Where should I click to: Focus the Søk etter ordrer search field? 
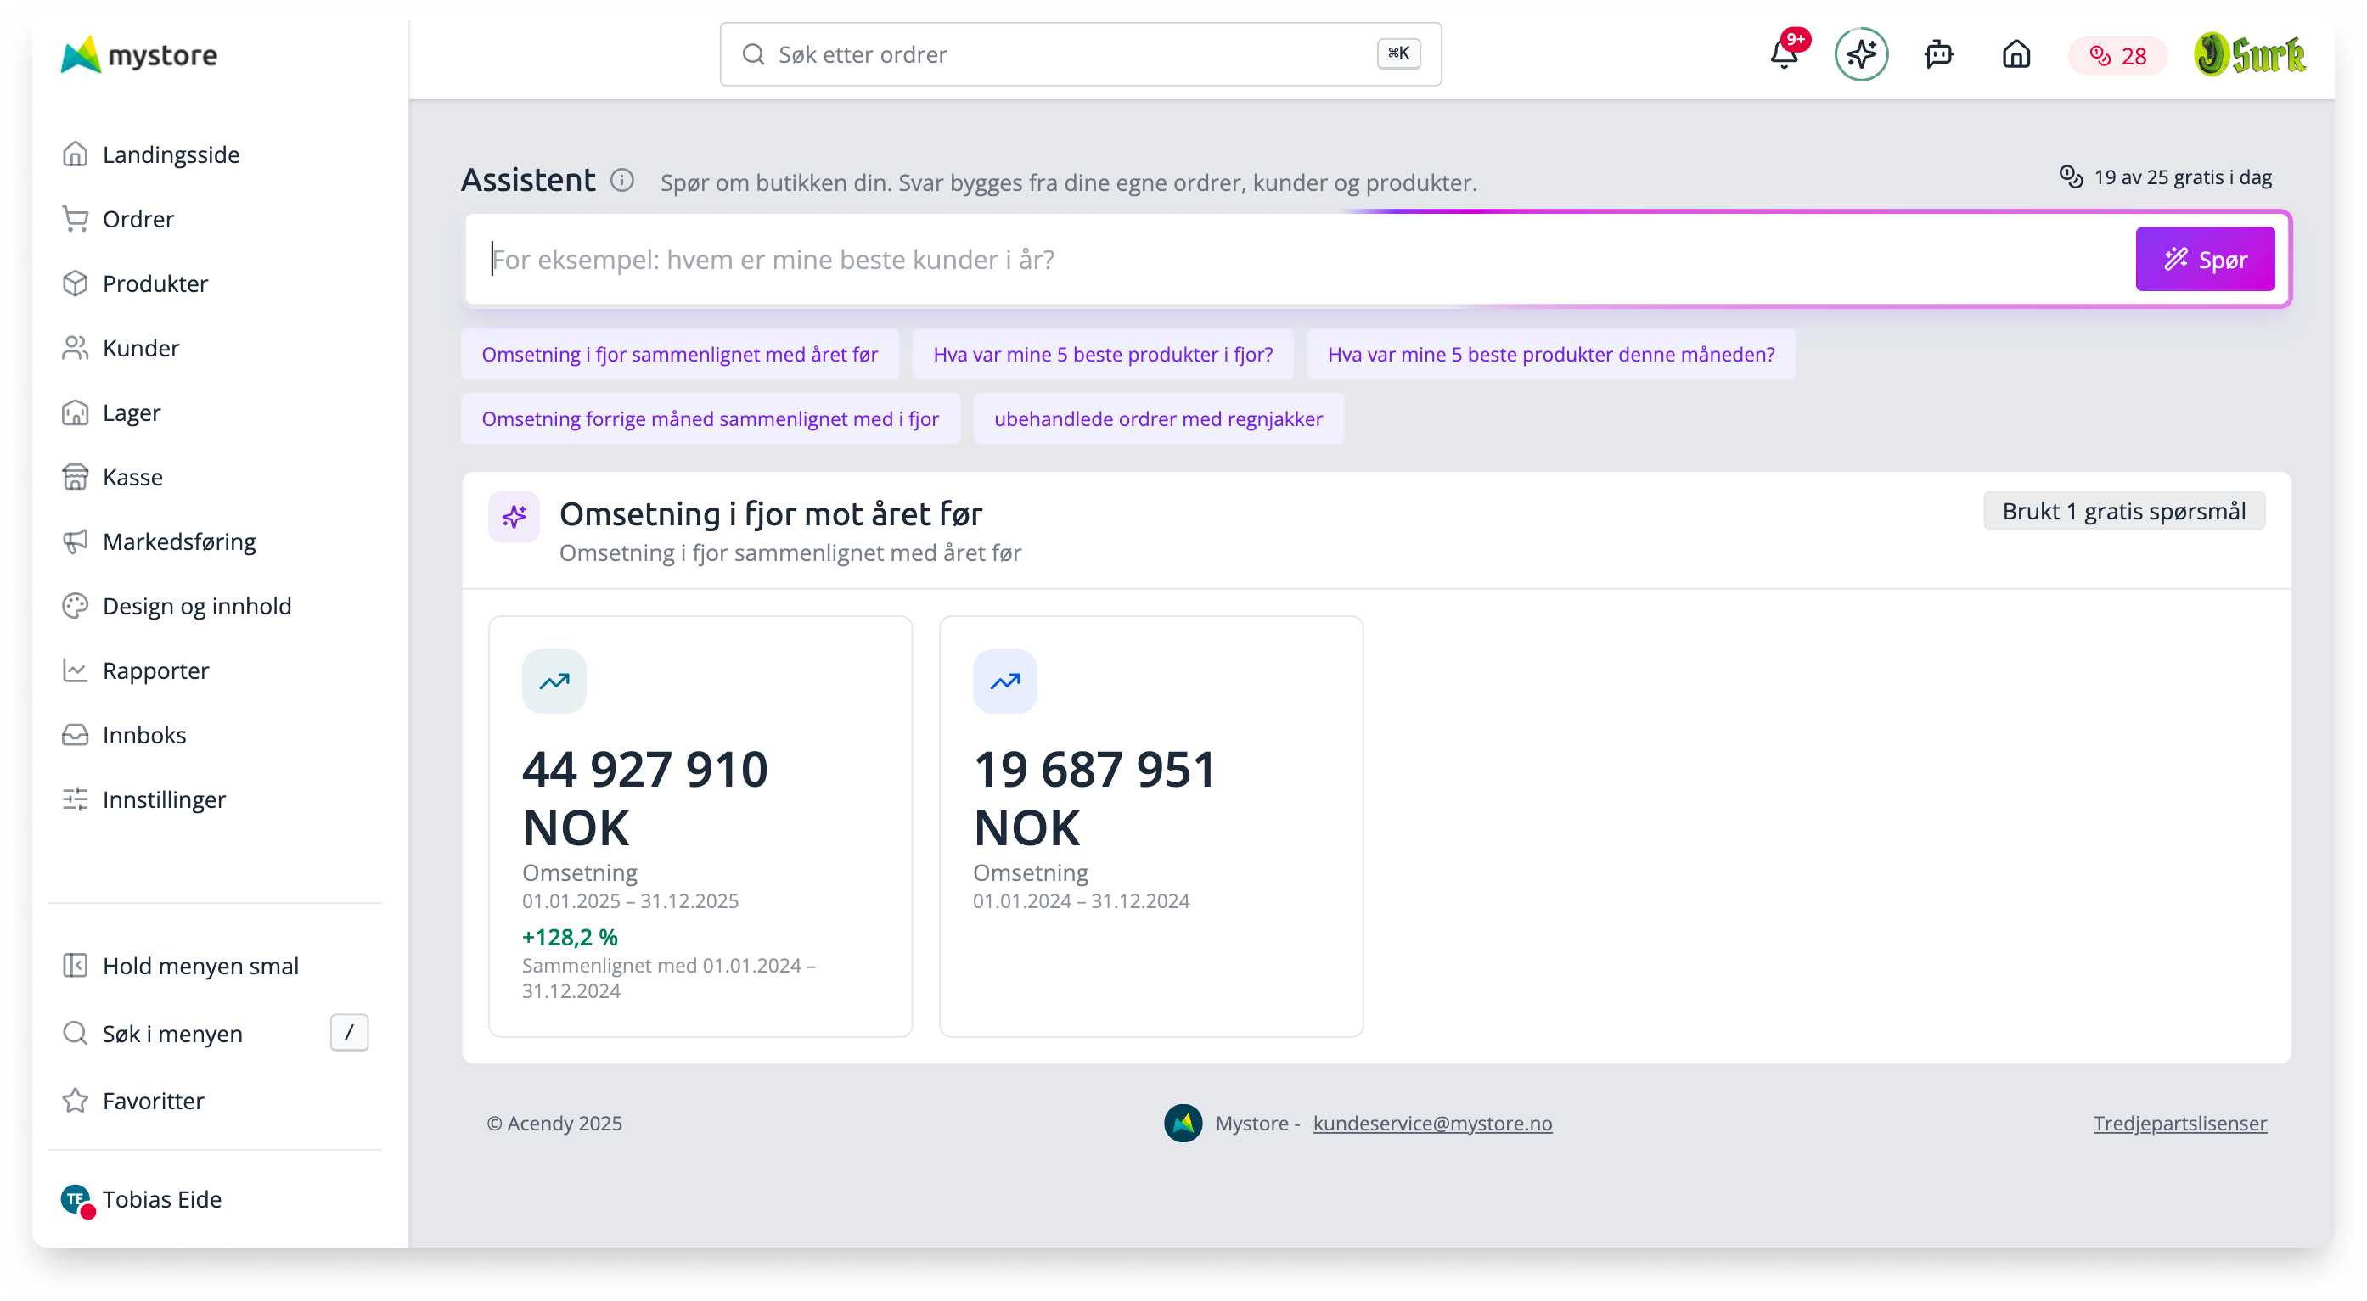point(1081,54)
